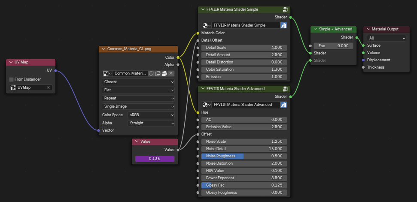417x202 pixels.
Task: Click the AO 0.000 field
Action: point(244,120)
